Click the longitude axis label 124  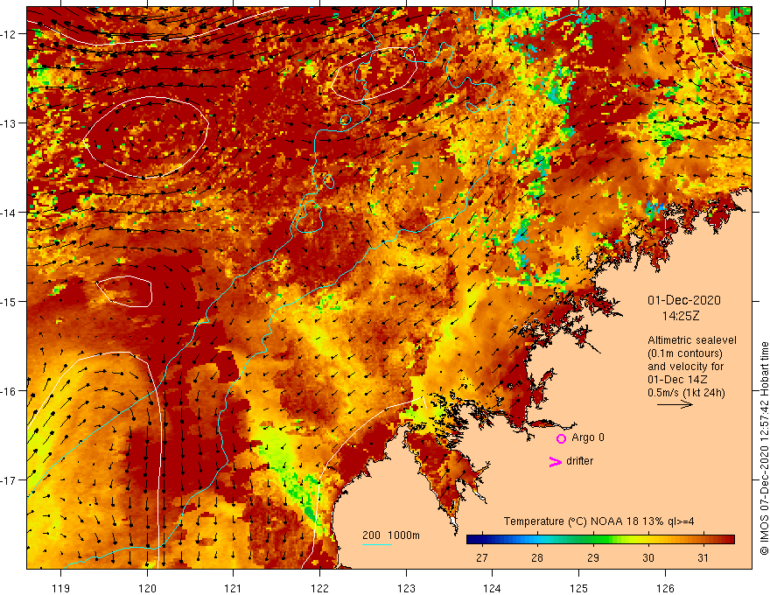493,588
